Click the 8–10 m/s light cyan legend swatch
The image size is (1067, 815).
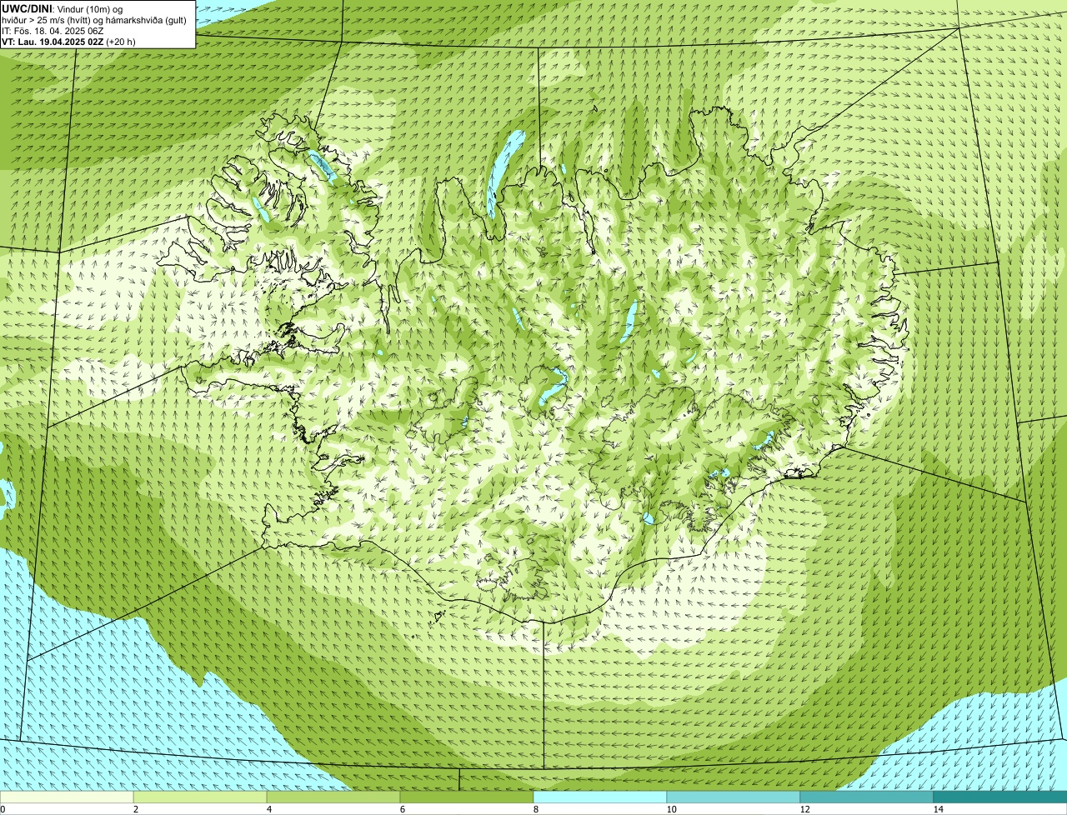tap(600, 797)
